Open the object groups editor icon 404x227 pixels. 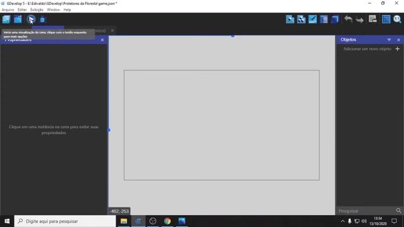301,20
